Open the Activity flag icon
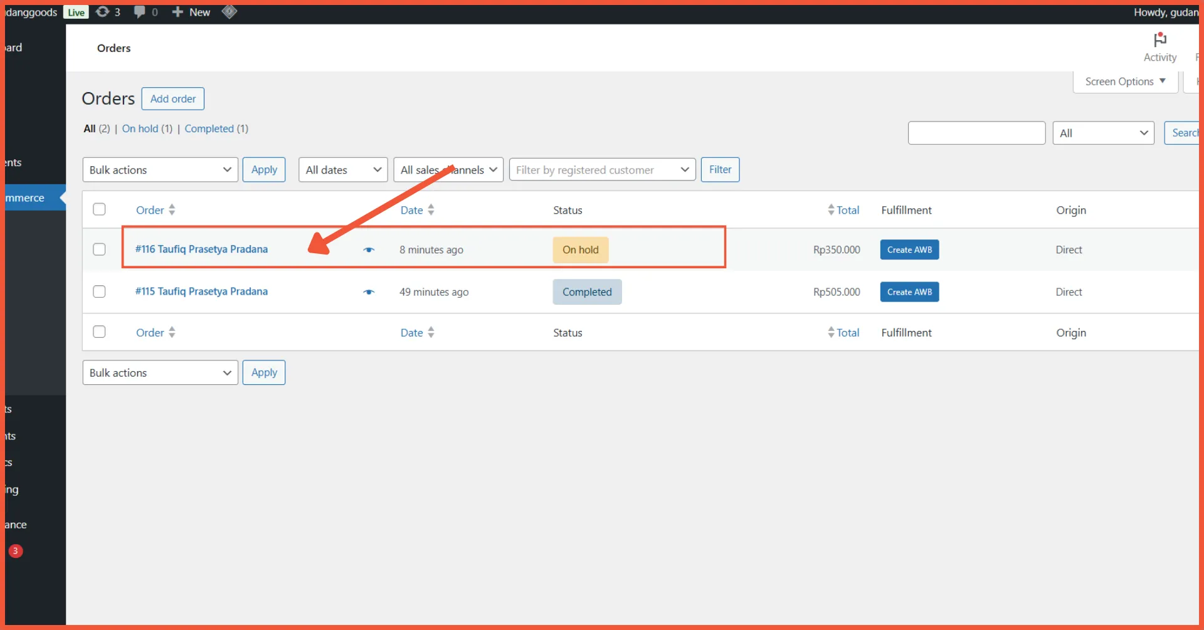Image resolution: width=1204 pixels, height=630 pixels. 1159,41
